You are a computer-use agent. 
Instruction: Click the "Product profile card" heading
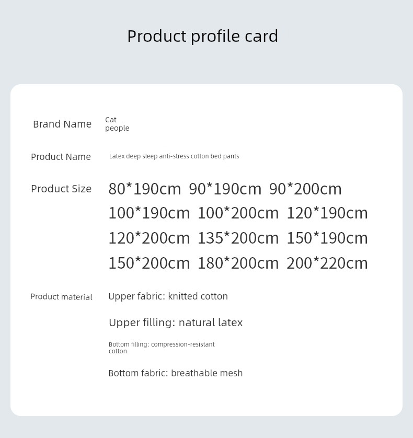point(202,36)
